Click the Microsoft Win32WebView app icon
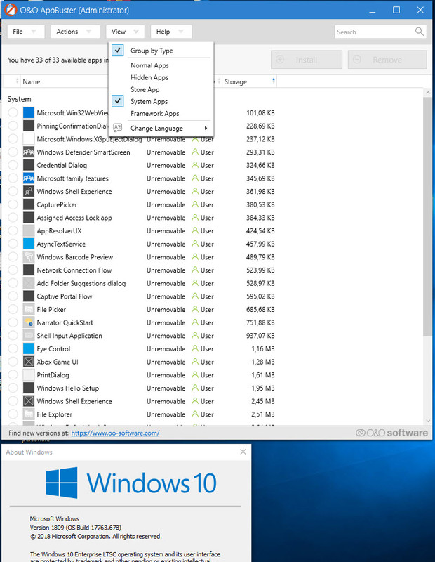The height and width of the screenshot is (562, 435). coord(29,113)
